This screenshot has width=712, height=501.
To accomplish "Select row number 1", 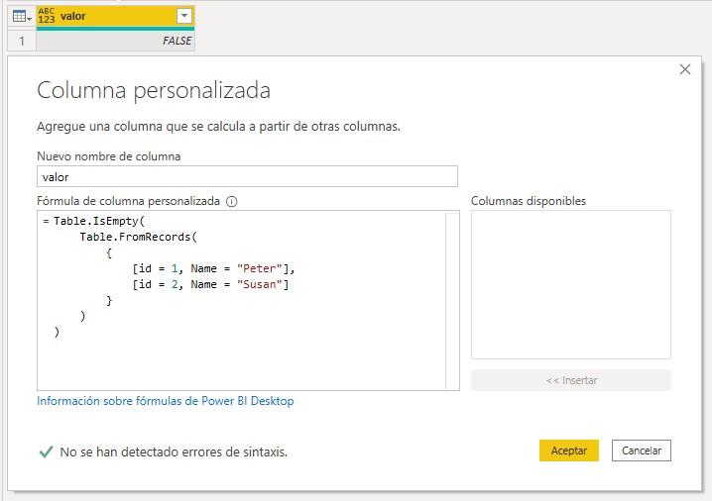I will point(22,41).
